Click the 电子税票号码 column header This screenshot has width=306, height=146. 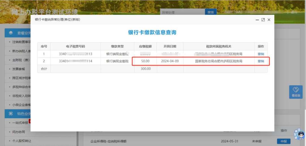pyautogui.click(x=75, y=46)
